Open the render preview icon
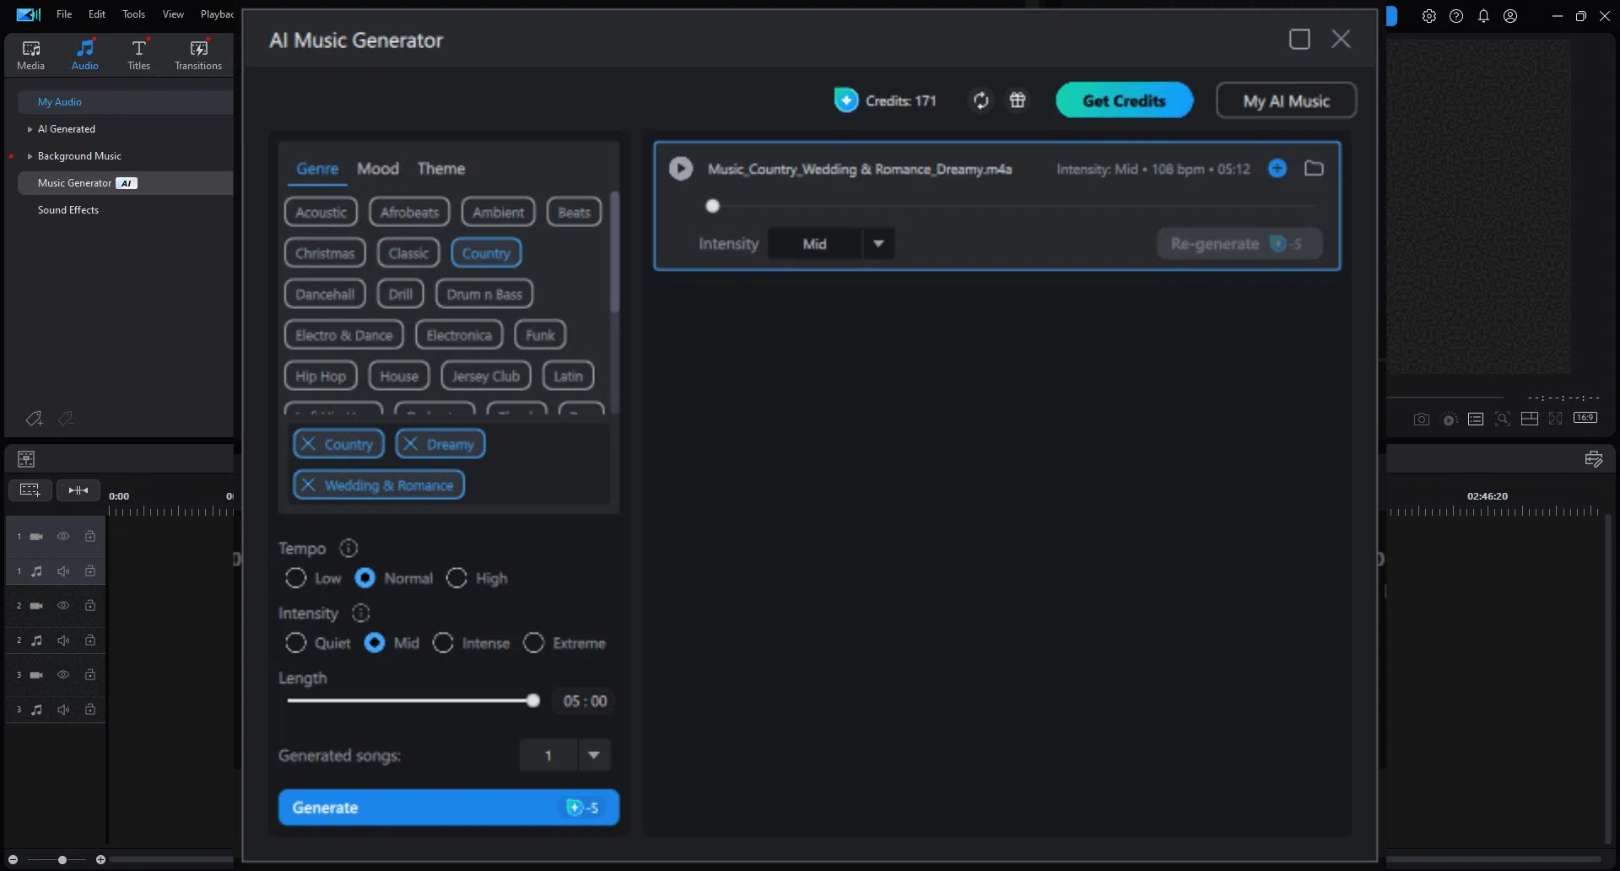1620x871 pixels. pos(1450,419)
